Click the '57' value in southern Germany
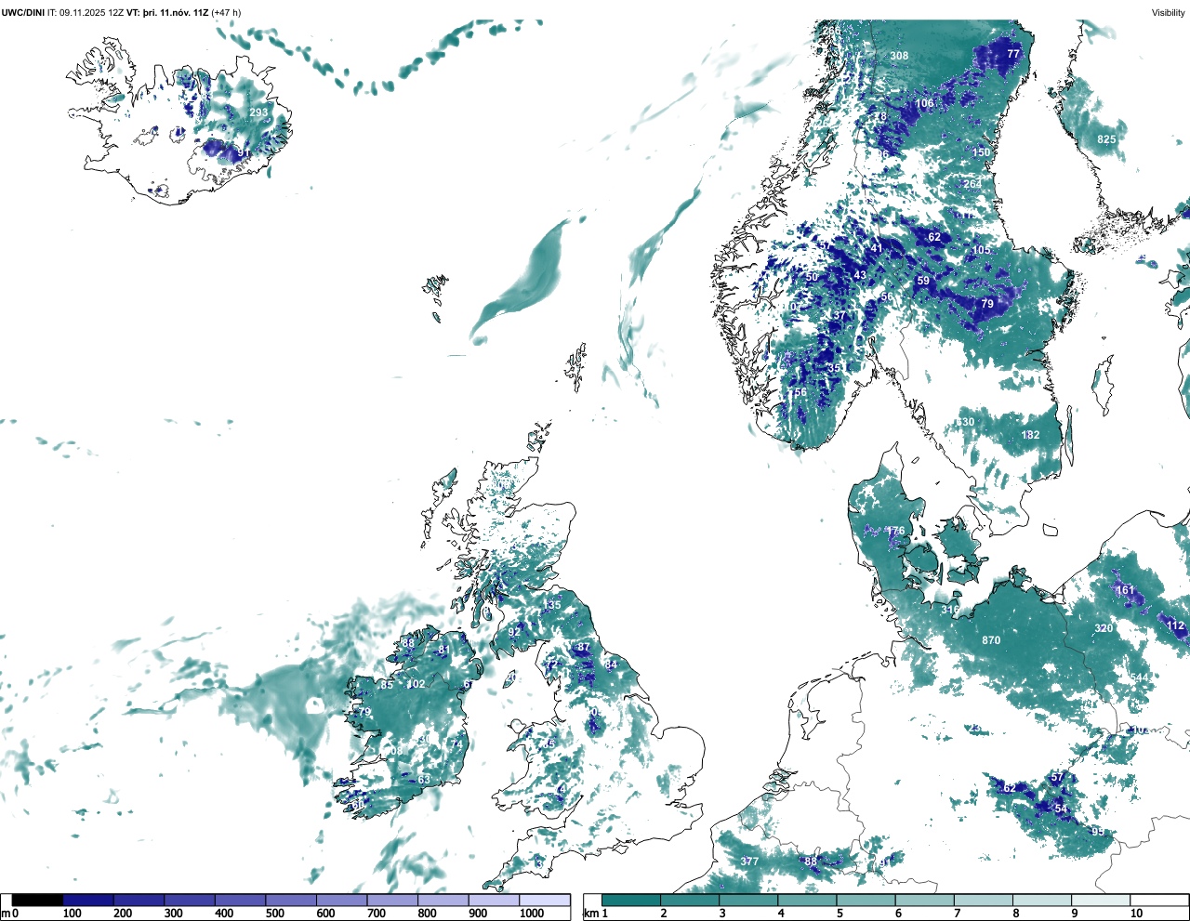The image size is (1190, 921). (1057, 777)
